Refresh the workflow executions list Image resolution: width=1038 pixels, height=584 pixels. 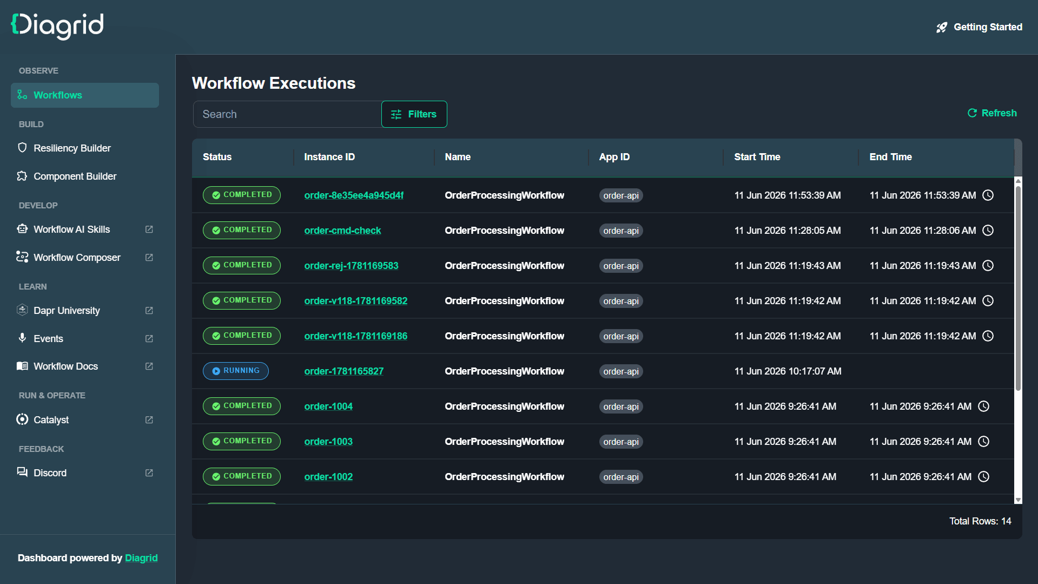(x=992, y=113)
